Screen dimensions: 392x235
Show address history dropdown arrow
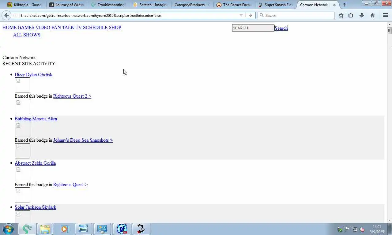coord(241,15)
